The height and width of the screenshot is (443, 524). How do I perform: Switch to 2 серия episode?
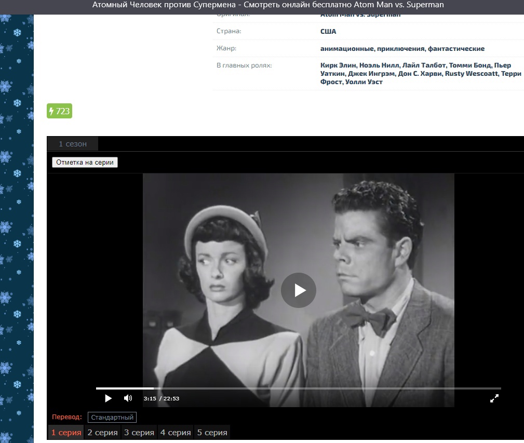[x=103, y=432]
